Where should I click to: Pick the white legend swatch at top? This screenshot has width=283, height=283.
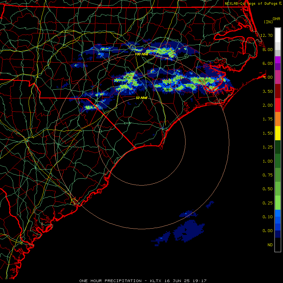[278, 35]
